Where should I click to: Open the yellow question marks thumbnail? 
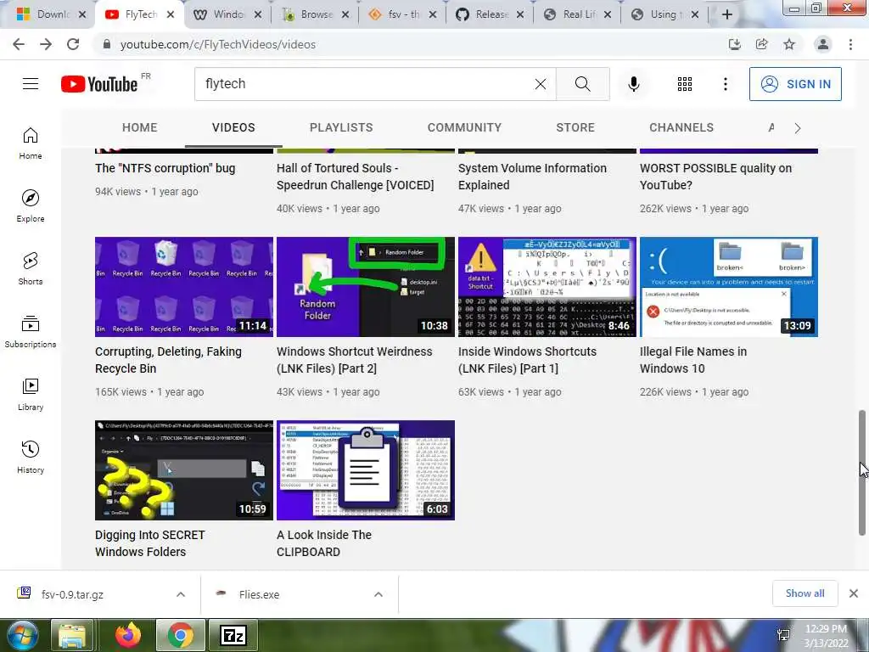click(x=184, y=470)
